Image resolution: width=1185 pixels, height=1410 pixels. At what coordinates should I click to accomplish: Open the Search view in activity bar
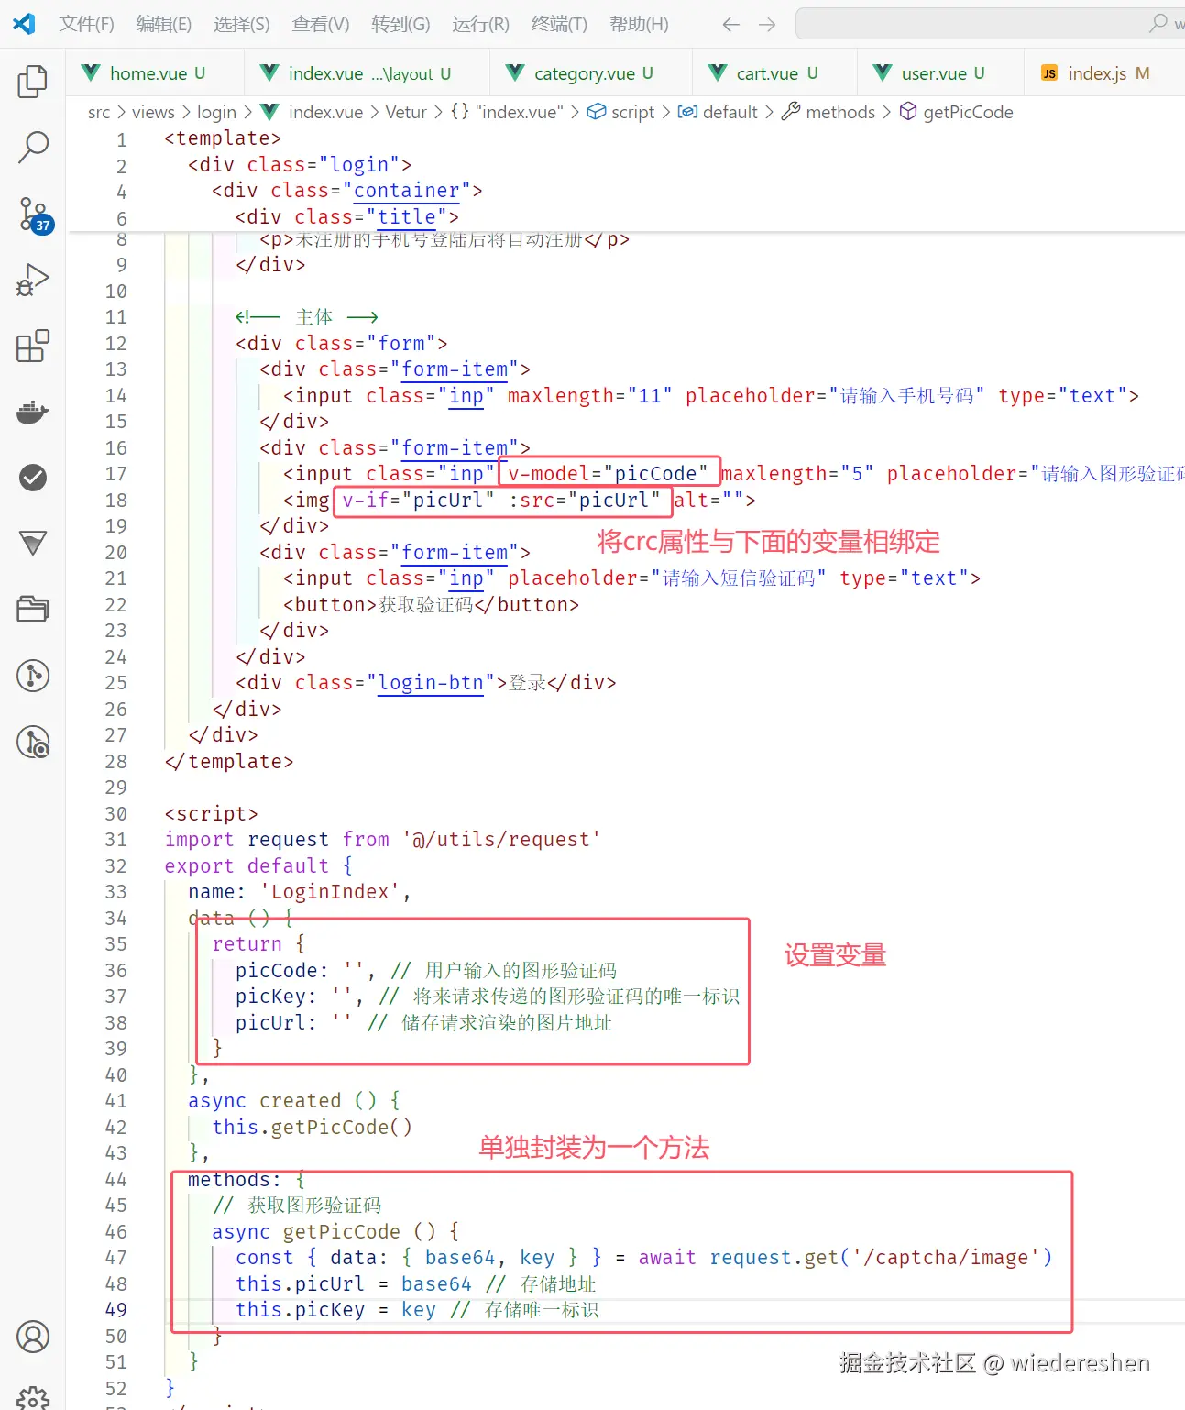tap(33, 147)
